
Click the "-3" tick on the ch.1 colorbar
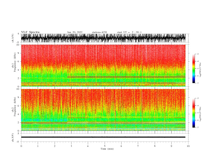(x=198, y=54)
